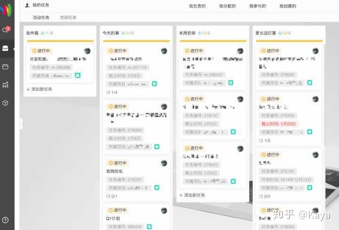Open the cube icon in sidebar
This screenshot has height=230, width=339.
(5, 103)
